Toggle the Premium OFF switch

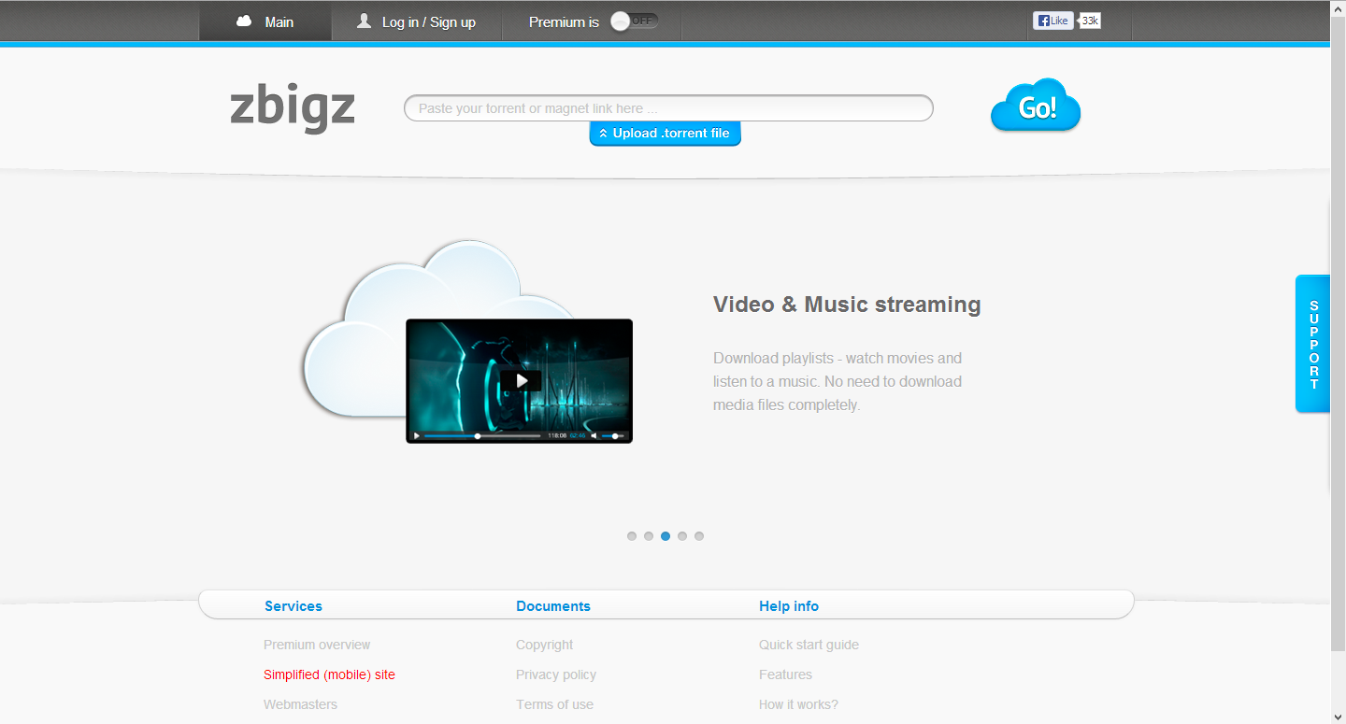click(x=635, y=21)
